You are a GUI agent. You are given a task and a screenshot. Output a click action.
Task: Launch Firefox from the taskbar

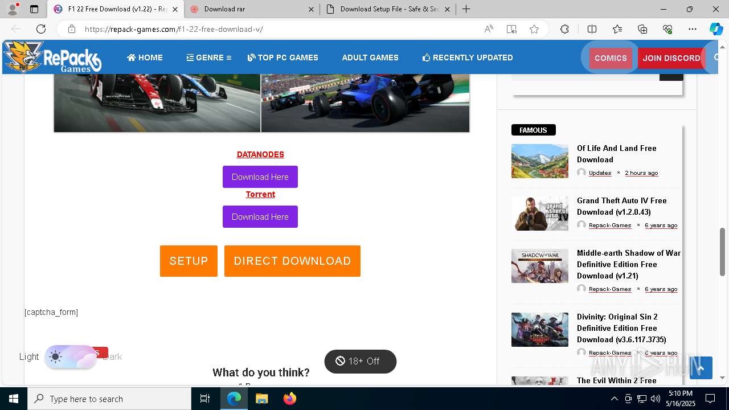[x=289, y=399]
